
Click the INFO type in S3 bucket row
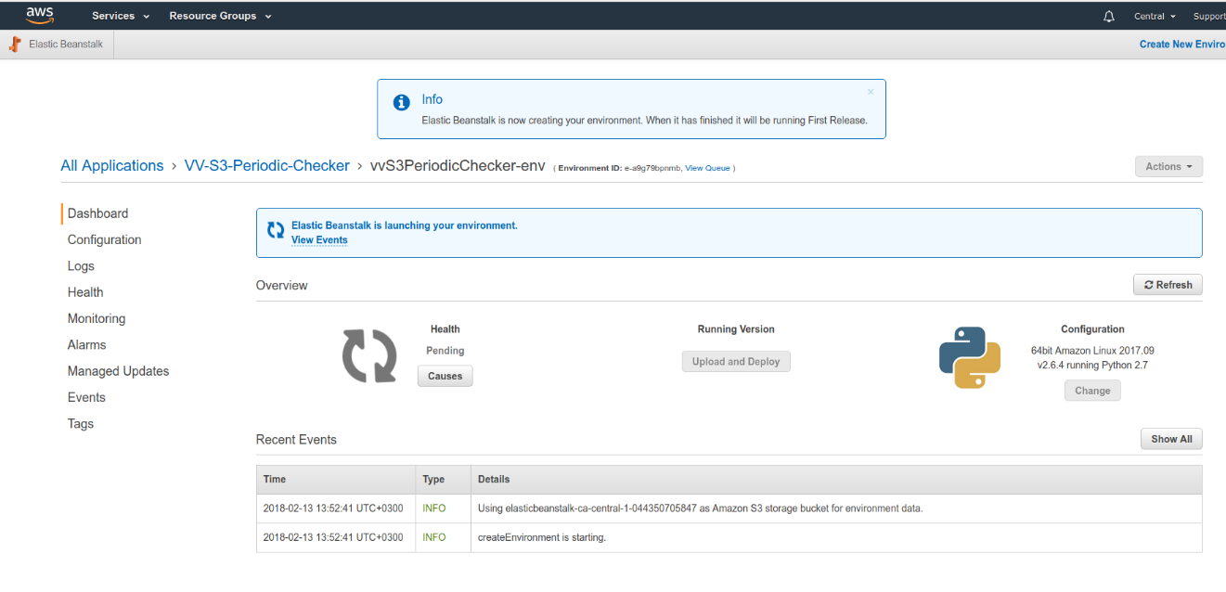[x=434, y=508]
